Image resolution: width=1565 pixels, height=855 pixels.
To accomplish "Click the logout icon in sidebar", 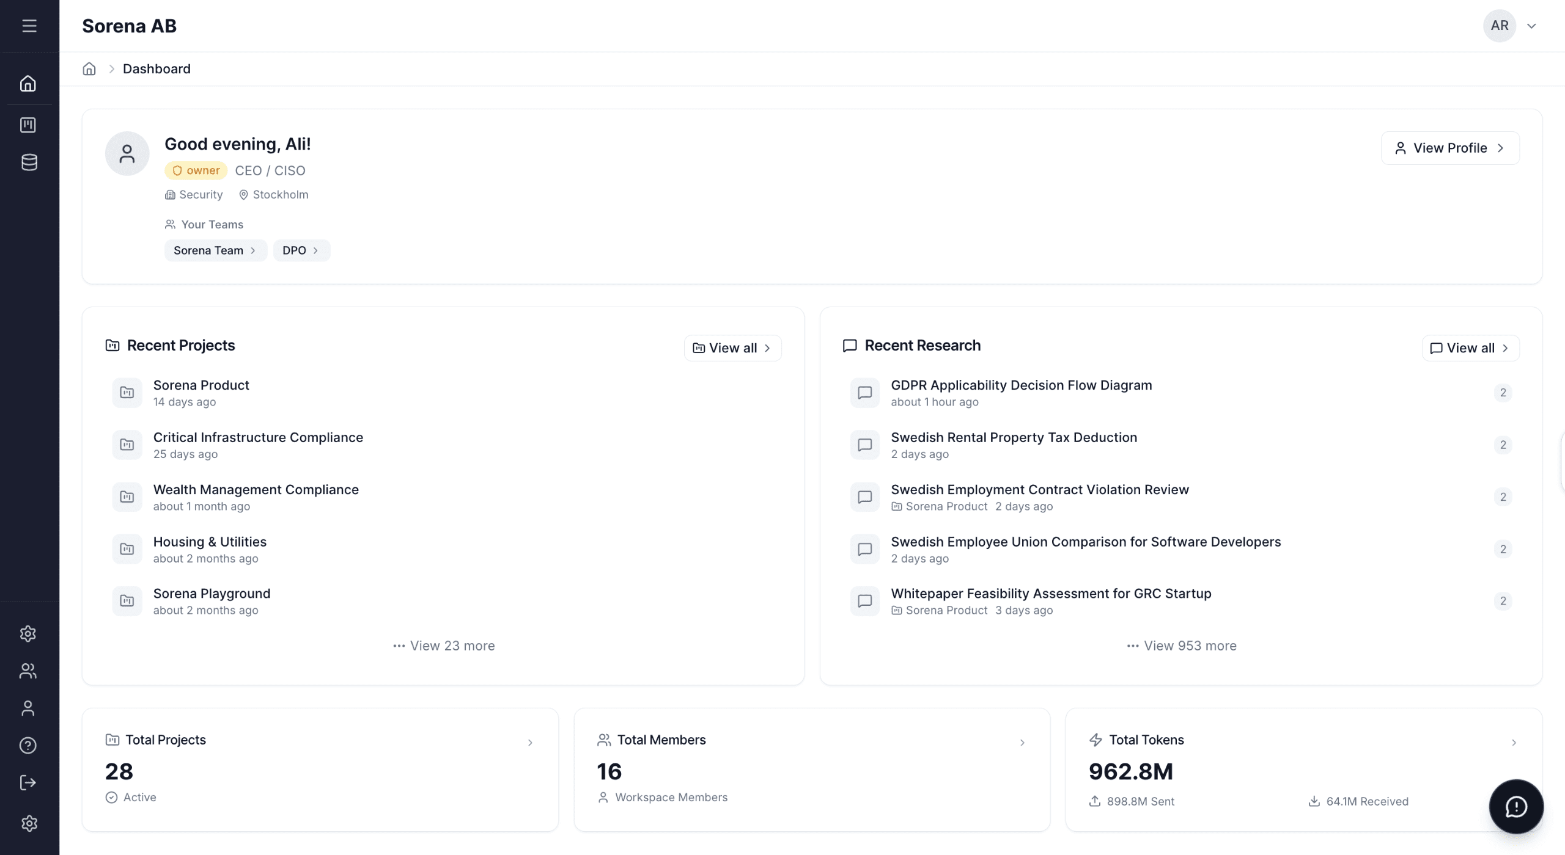I will click(28, 782).
